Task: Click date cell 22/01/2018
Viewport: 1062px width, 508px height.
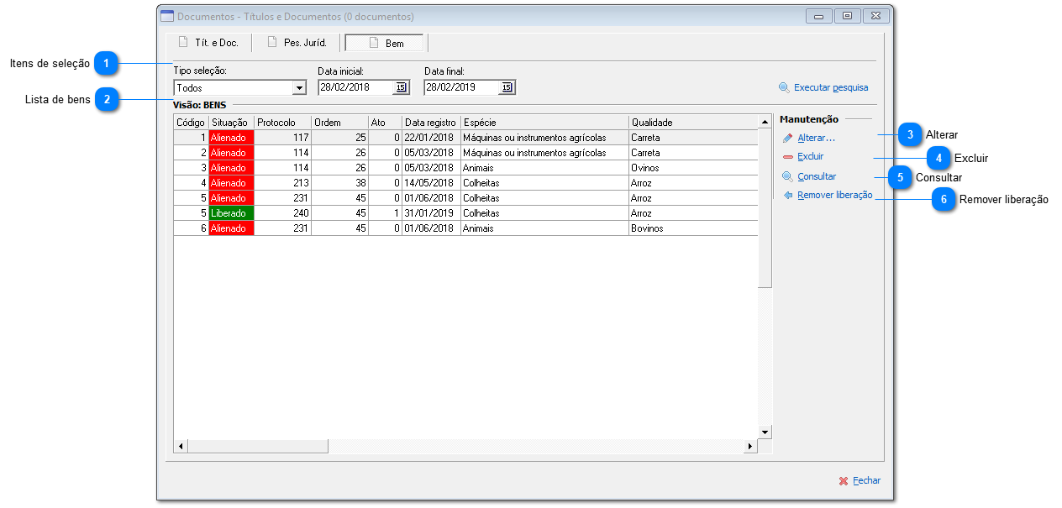Action: pyautogui.click(x=431, y=138)
